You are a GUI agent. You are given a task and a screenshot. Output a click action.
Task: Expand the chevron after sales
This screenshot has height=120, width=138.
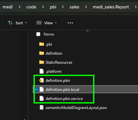(86, 7)
